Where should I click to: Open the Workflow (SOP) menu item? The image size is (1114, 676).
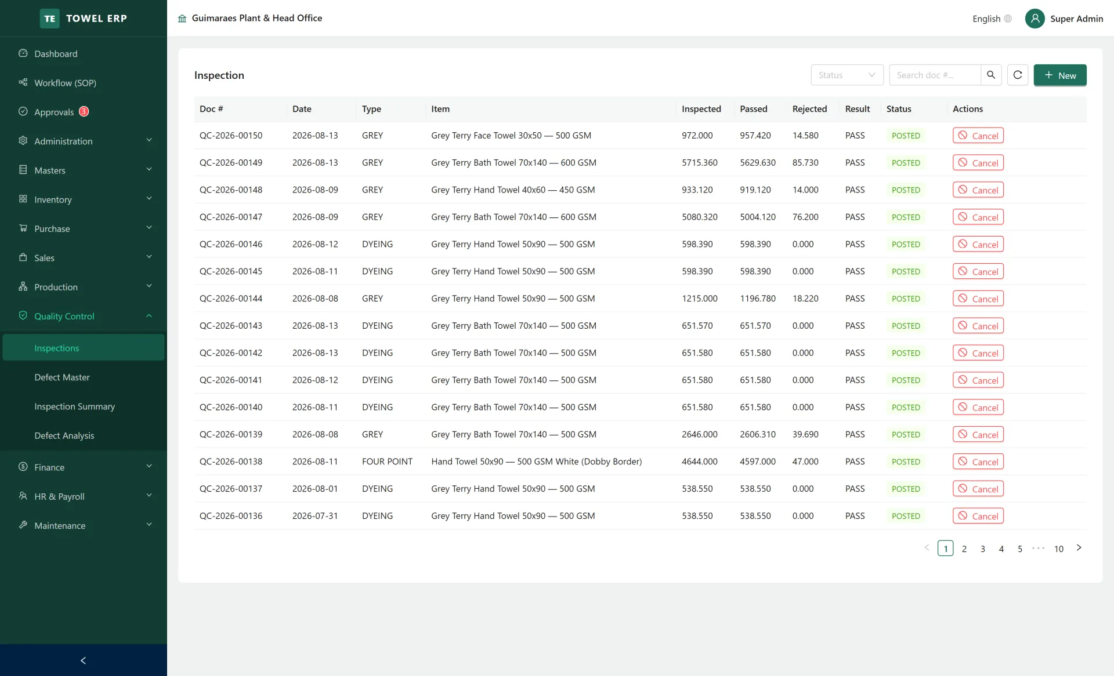84,83
